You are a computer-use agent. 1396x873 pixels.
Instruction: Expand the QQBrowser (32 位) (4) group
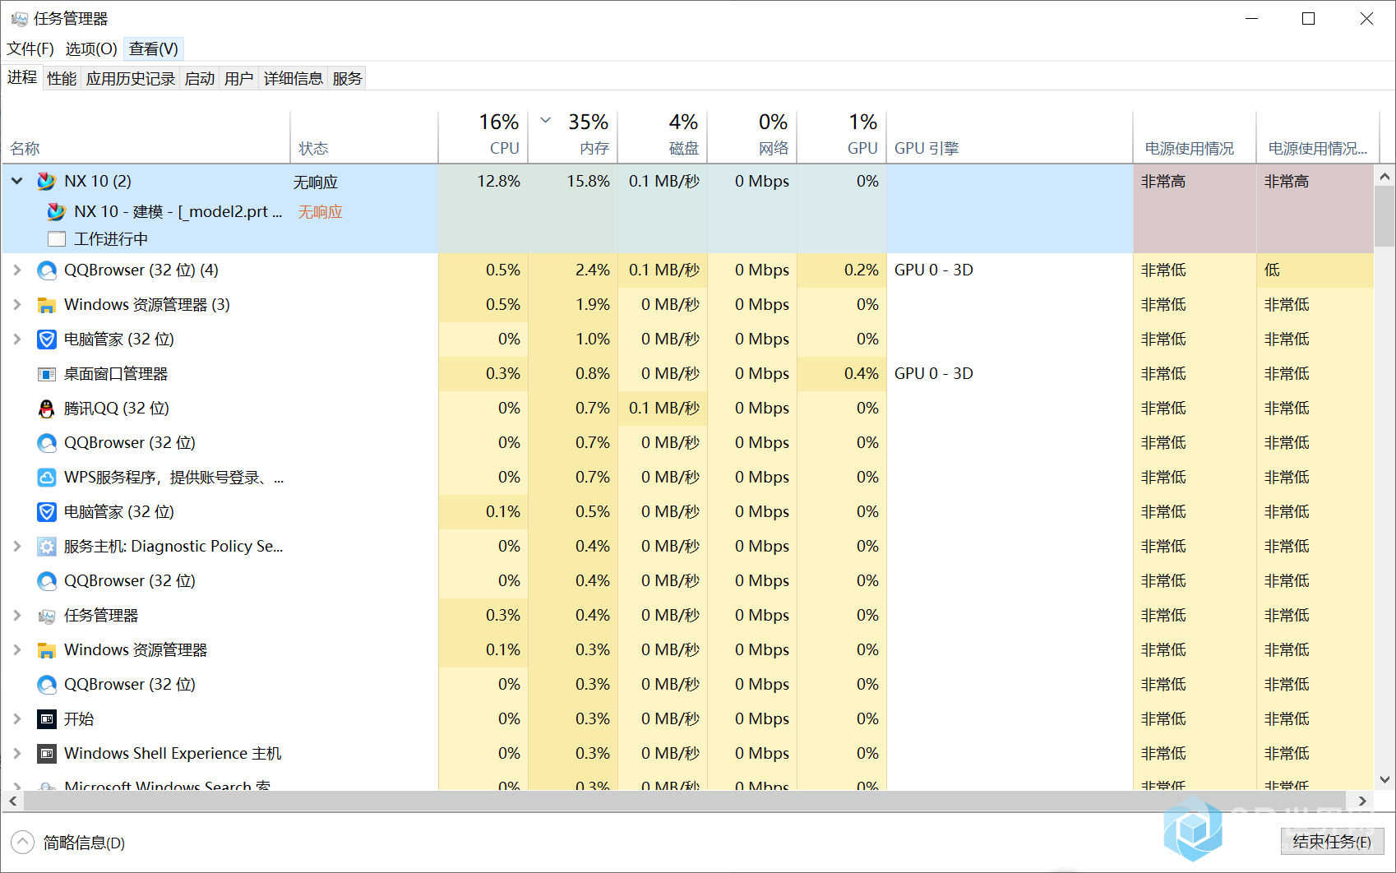[x=17, y=270]
